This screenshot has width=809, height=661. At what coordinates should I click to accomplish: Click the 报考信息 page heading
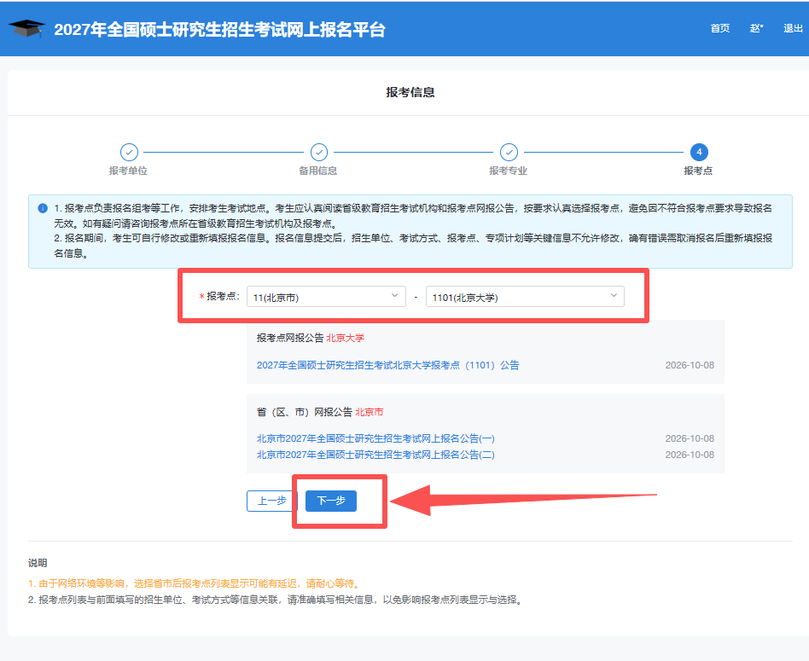pyautogui.click(x=410, y=92)
